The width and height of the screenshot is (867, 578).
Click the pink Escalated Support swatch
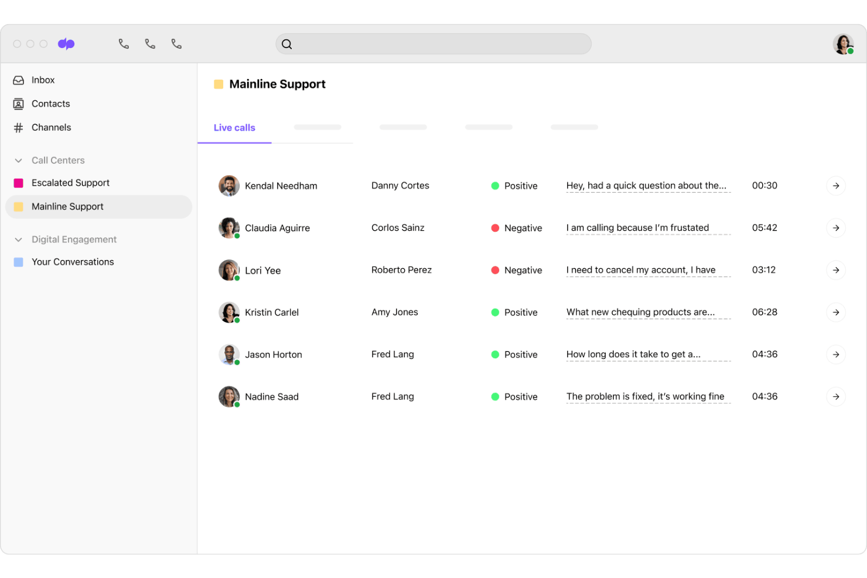point(19,183)
